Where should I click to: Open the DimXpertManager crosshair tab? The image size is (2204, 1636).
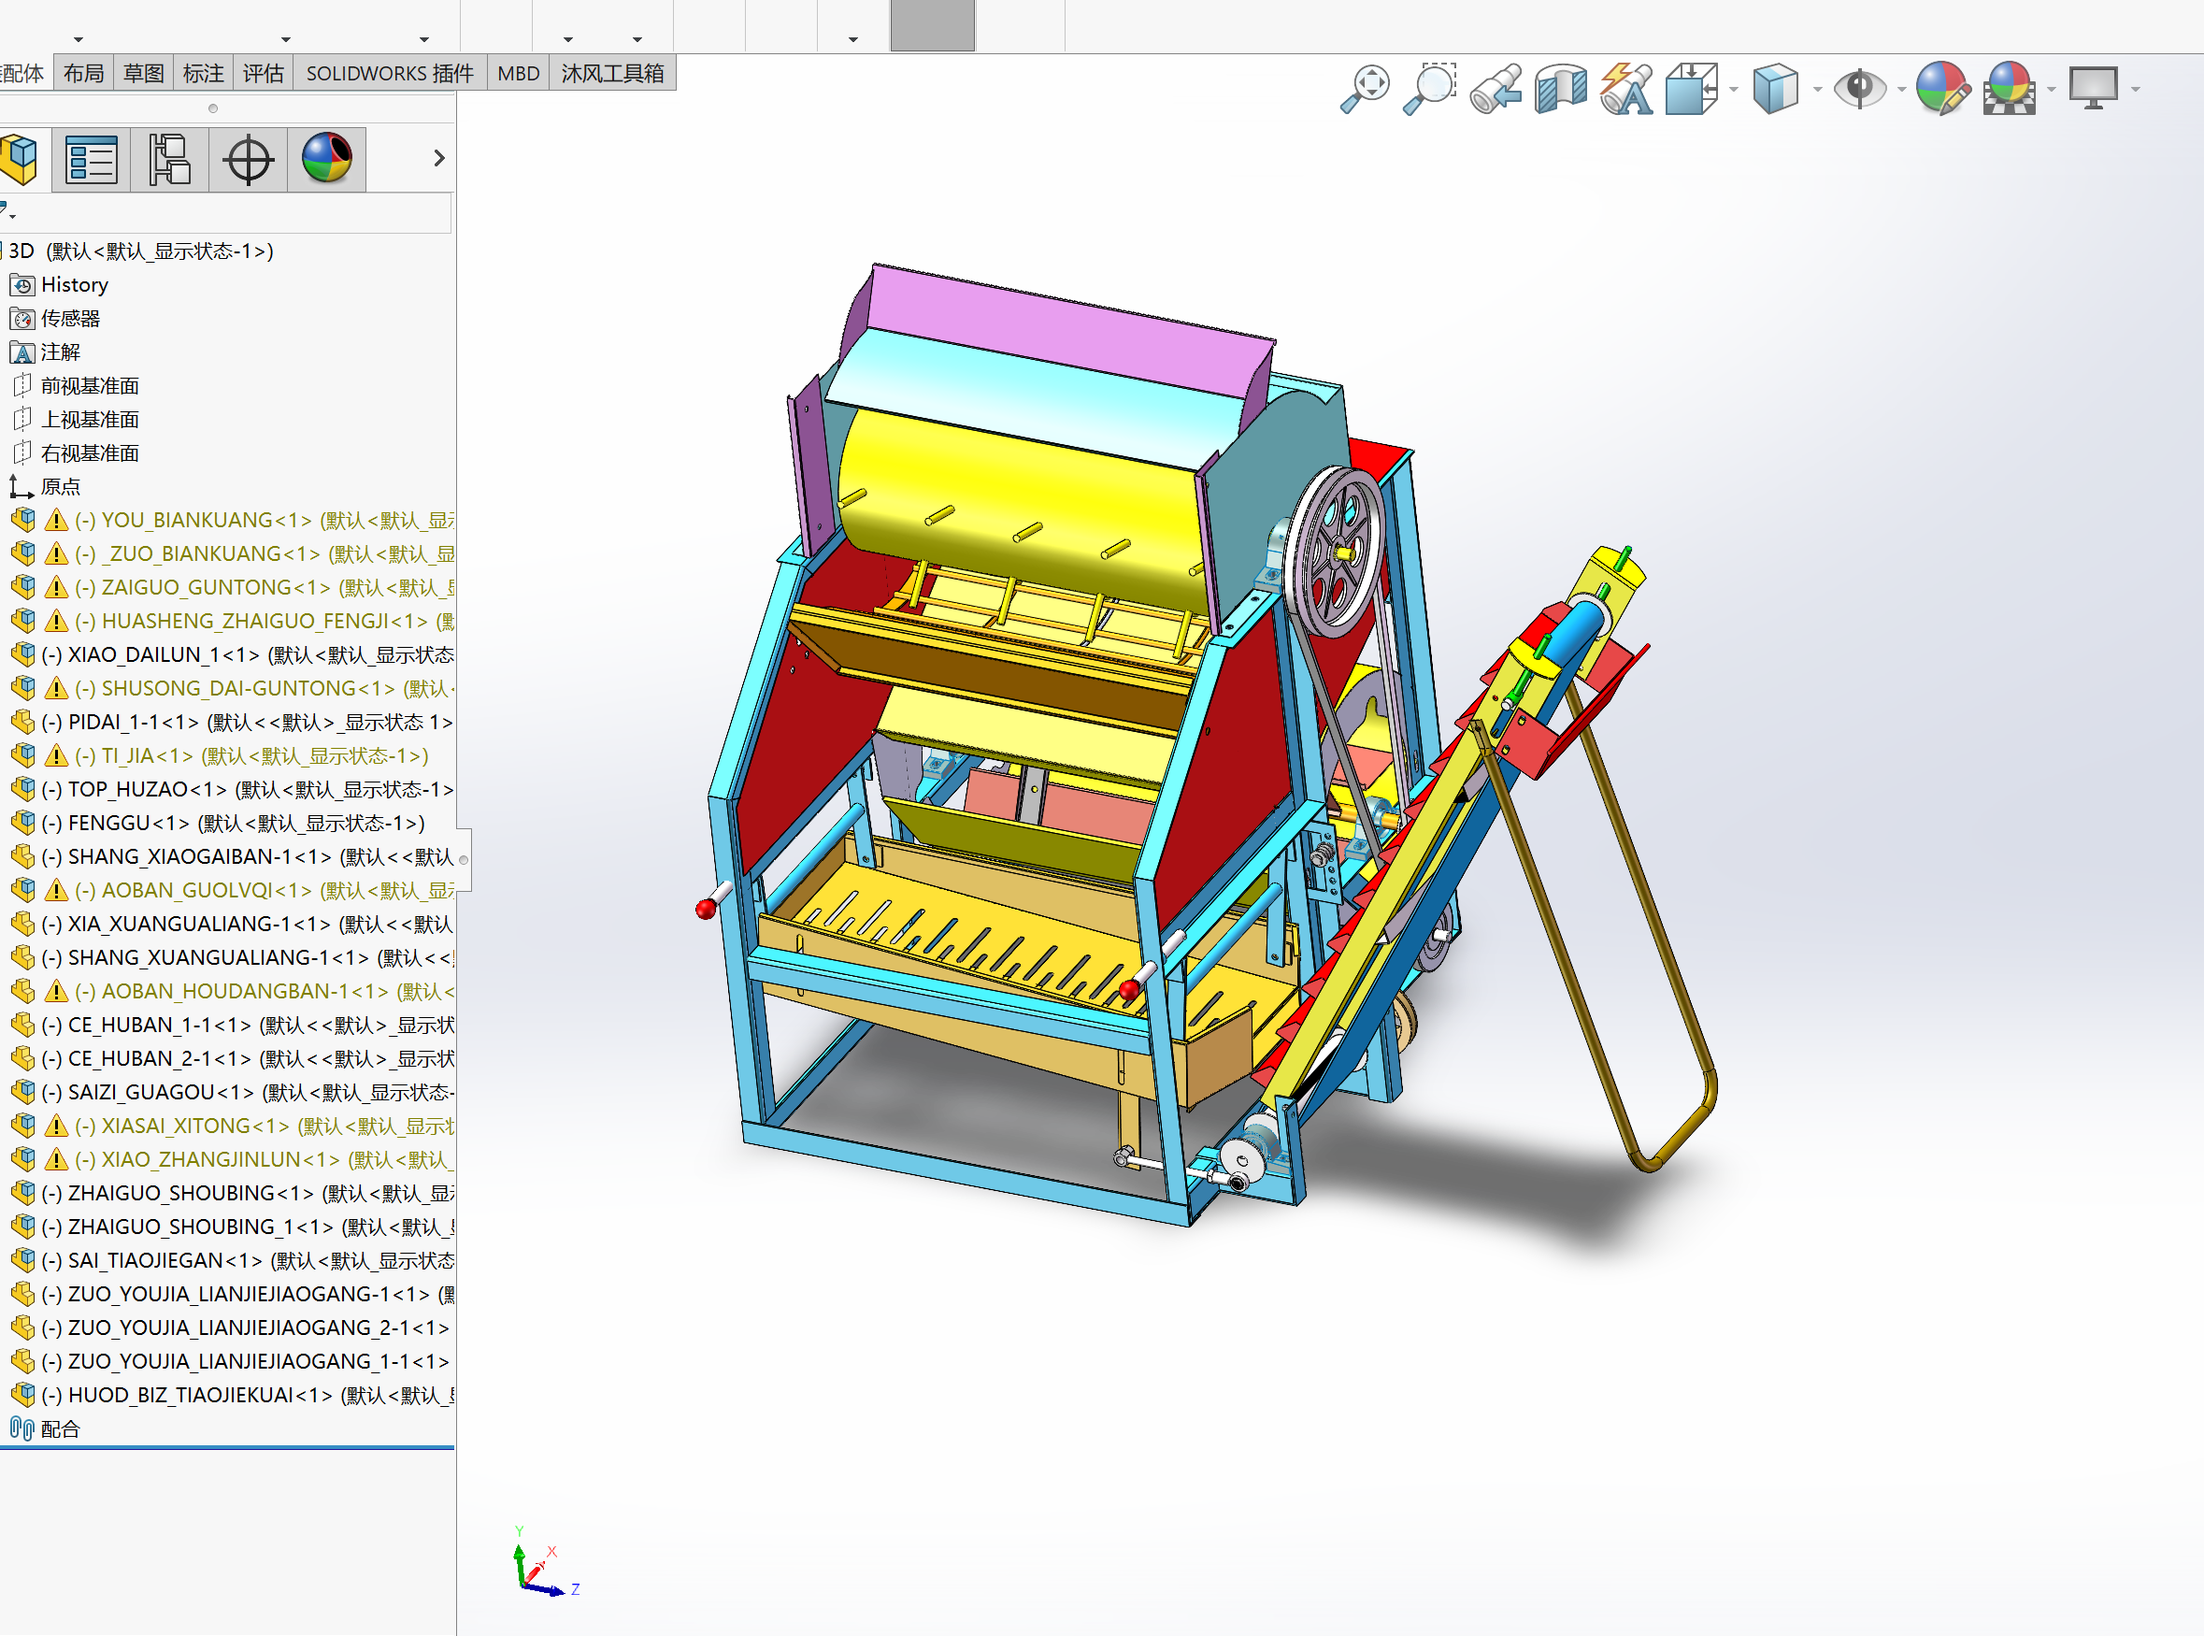tap(248, 160)
